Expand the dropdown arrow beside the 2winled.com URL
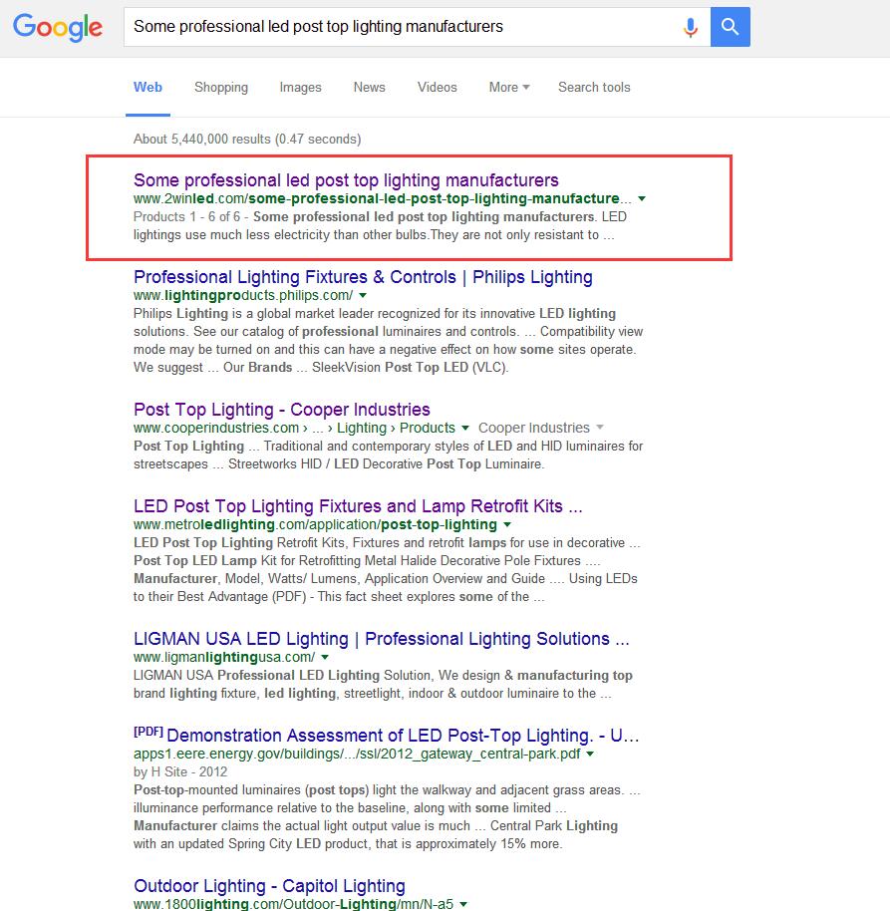 tap(642, 198)
